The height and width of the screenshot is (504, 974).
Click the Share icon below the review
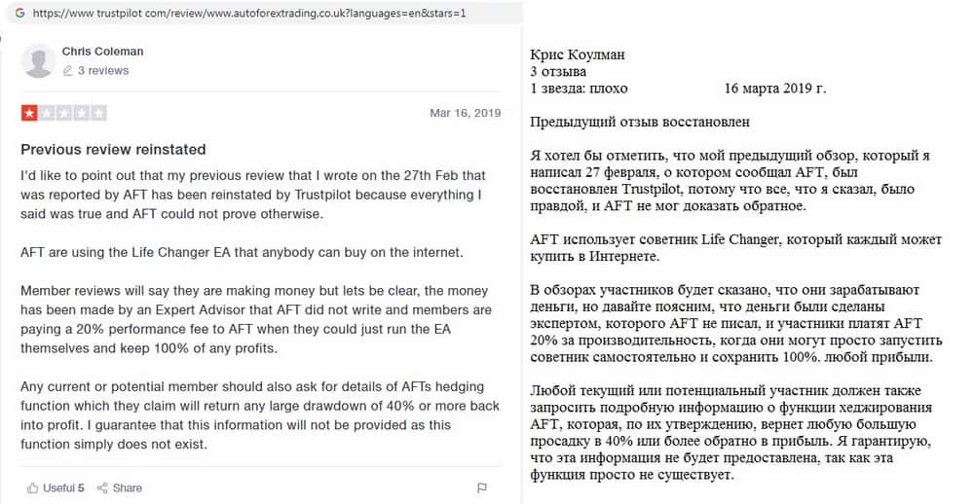pos(102,487)
